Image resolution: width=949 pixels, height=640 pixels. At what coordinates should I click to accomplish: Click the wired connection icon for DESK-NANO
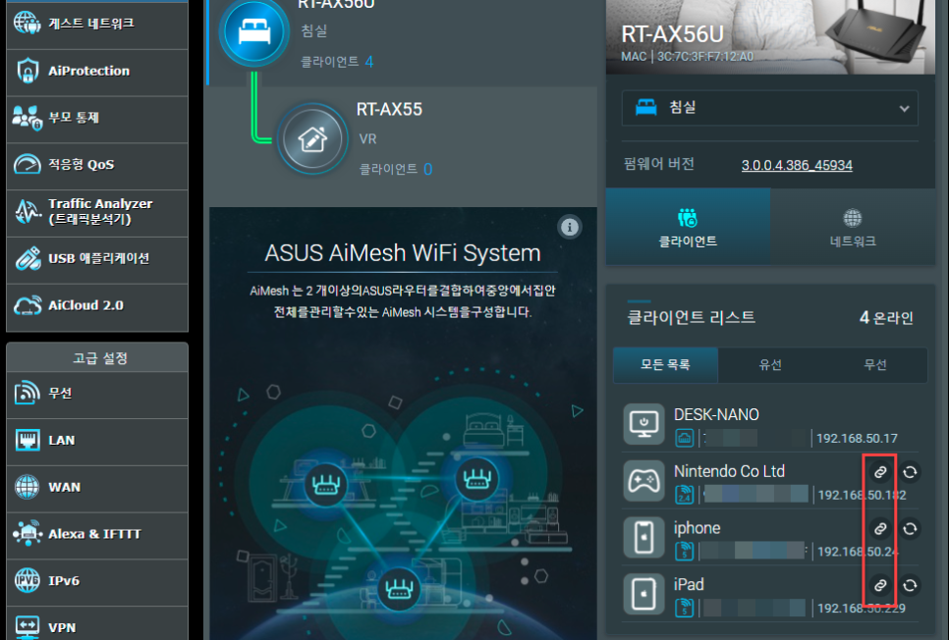coord(685,438)
